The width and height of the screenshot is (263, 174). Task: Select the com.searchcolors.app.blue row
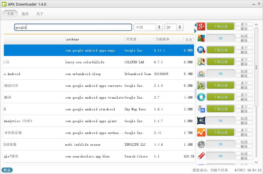99,156
